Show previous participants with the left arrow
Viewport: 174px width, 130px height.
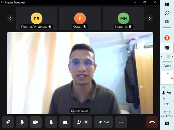tap(10, 18)
